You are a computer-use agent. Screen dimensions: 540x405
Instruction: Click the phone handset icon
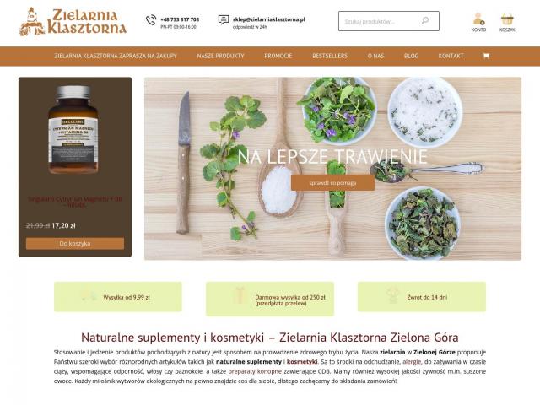pos(151,20)
